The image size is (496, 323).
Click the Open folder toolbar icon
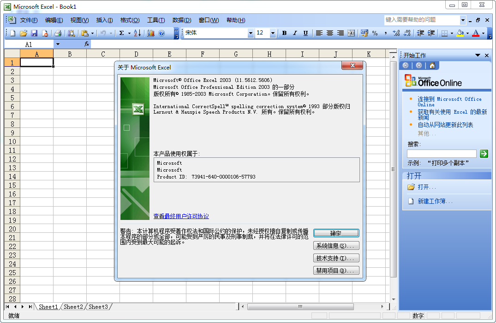point(24,33)
